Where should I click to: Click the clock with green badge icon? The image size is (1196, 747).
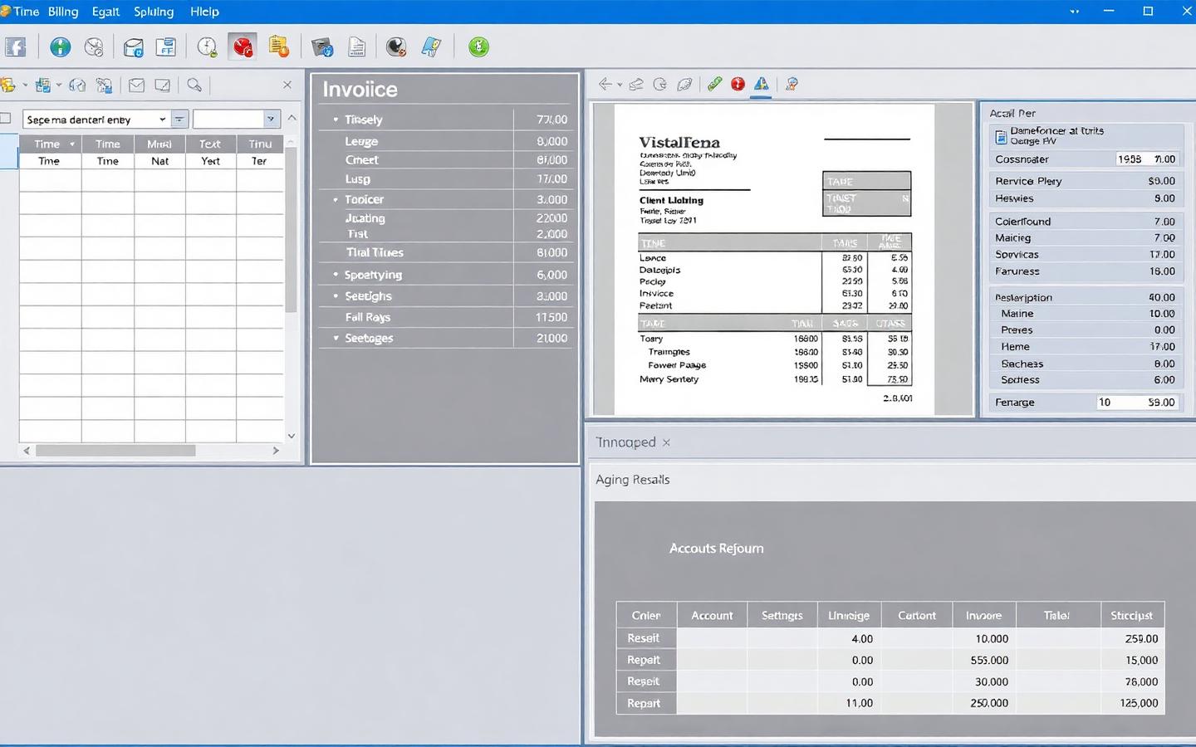click(207, 47)
